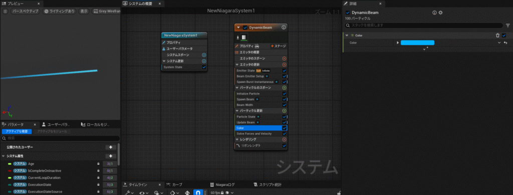Add a システム属性 parameter with plus

pyautogui.click(x=111, y=156)
